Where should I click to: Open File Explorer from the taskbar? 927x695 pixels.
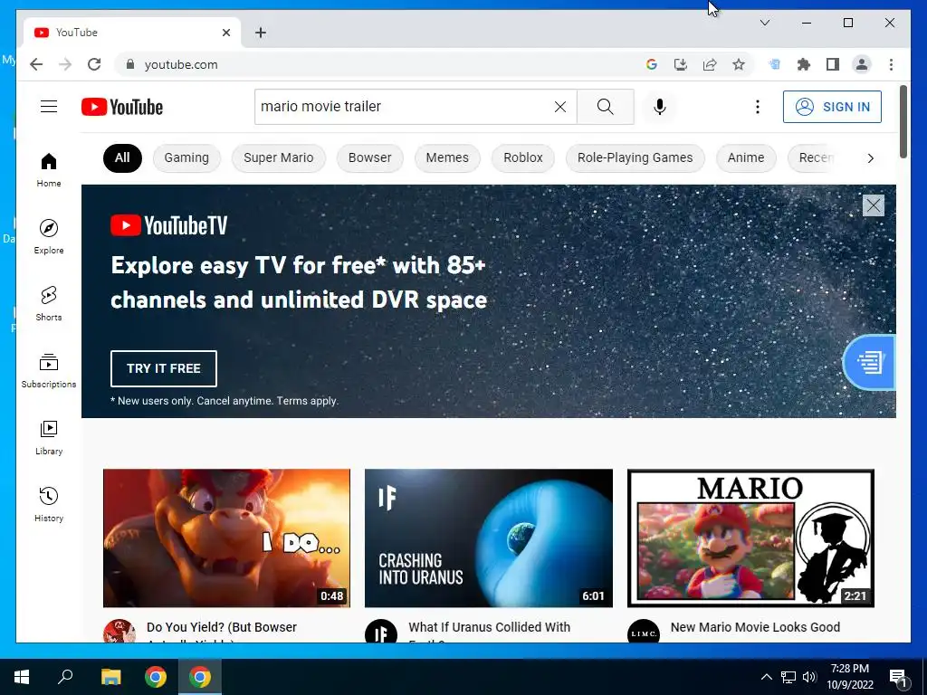pyautogui.click(x=110, y=677)
